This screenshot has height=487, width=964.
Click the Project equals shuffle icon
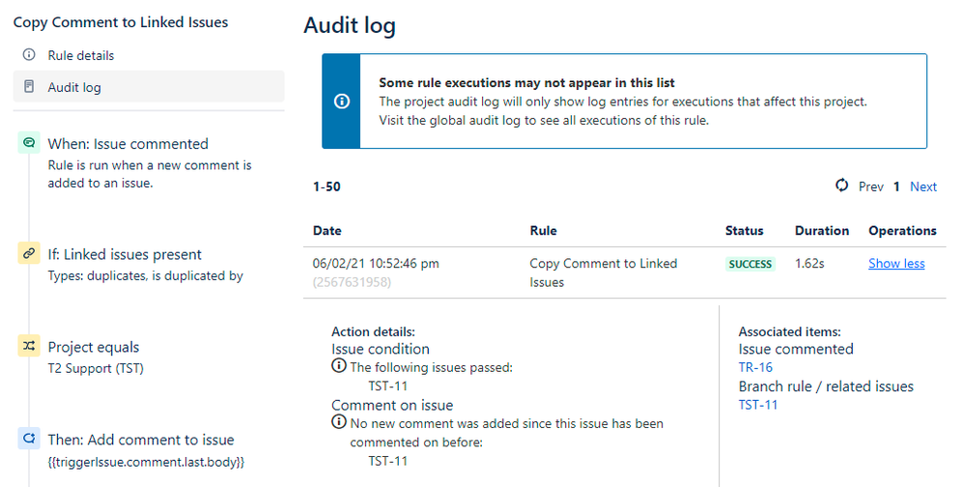tap(29, 346)
